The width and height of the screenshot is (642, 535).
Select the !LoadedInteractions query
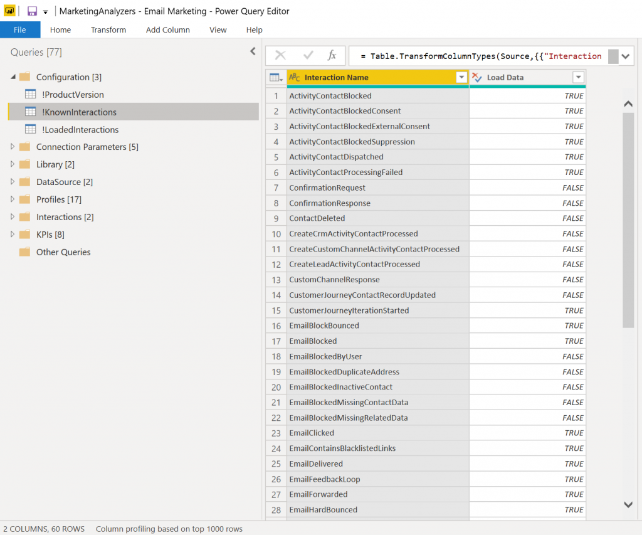click(x=80, y=129)
